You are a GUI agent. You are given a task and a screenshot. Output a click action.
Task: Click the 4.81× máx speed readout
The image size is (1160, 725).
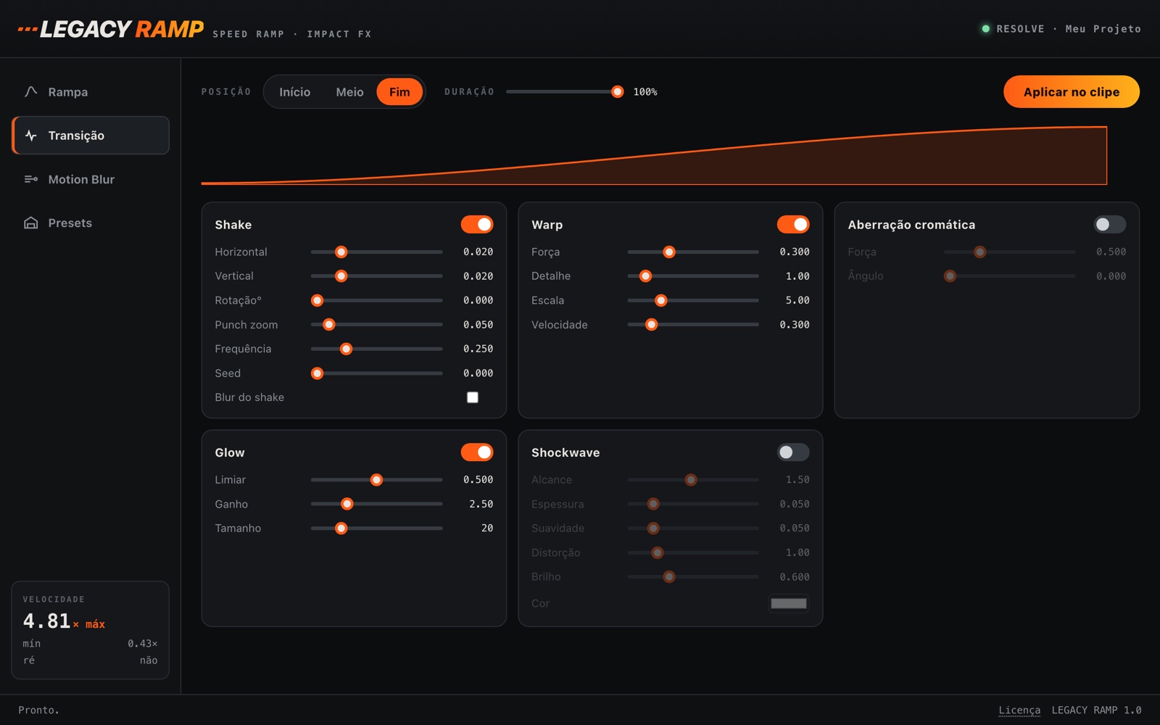[64, 622]
